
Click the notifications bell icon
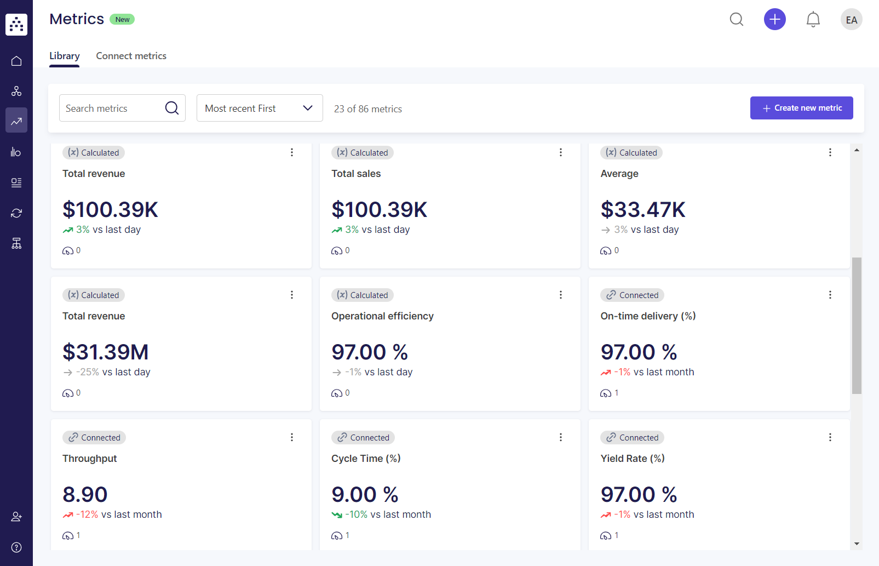(813, 20)
